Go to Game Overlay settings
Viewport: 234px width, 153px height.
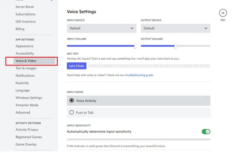pyautogui.click(x=26, y=144)
